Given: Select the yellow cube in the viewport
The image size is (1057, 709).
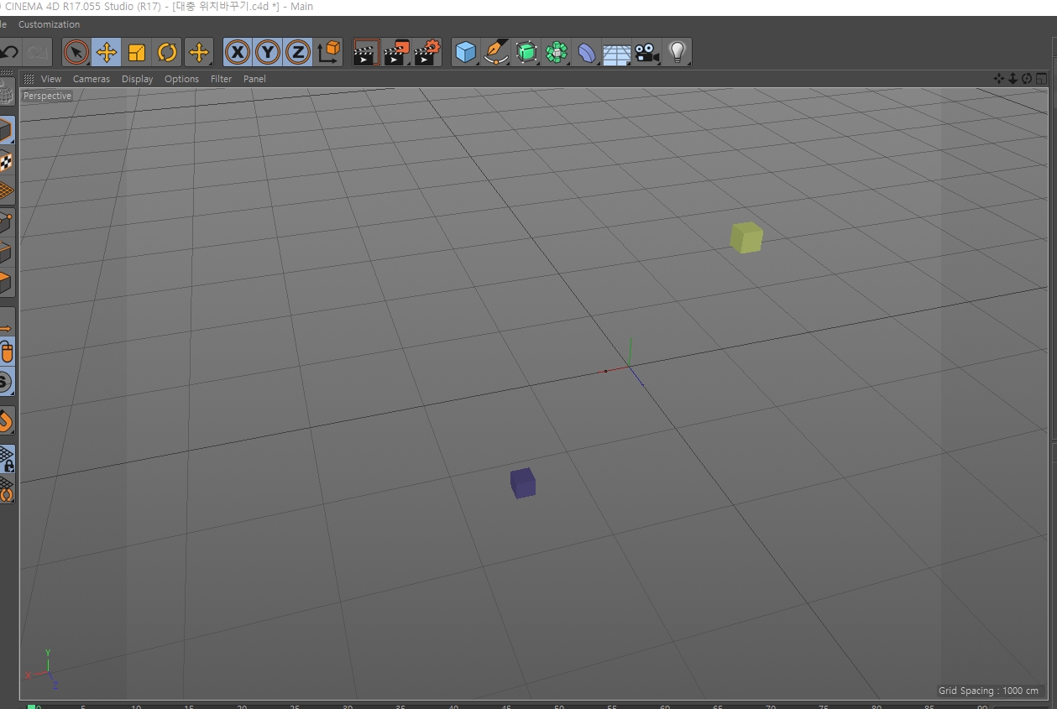Looking at the screenshot, I should click(x=746, y=237).
